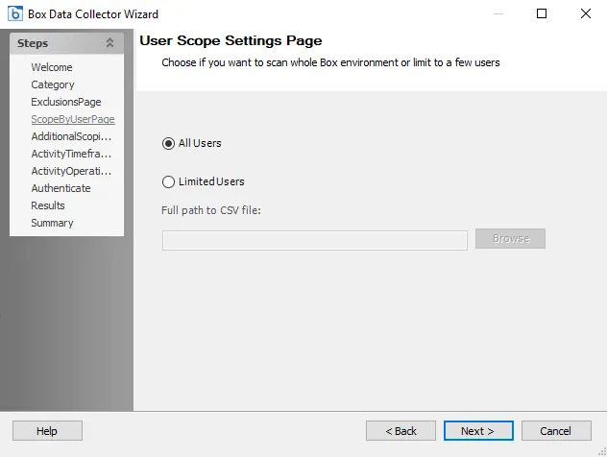607x457 pixels.
Task: Go to the Welcome step
Action: pyautogui.click(x=52, y=67)
